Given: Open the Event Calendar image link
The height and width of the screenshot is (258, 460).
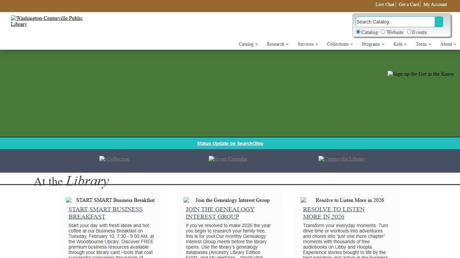Looking at the screenshot, I should point(228,159).
